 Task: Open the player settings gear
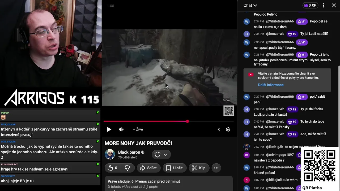click(228, 129)
